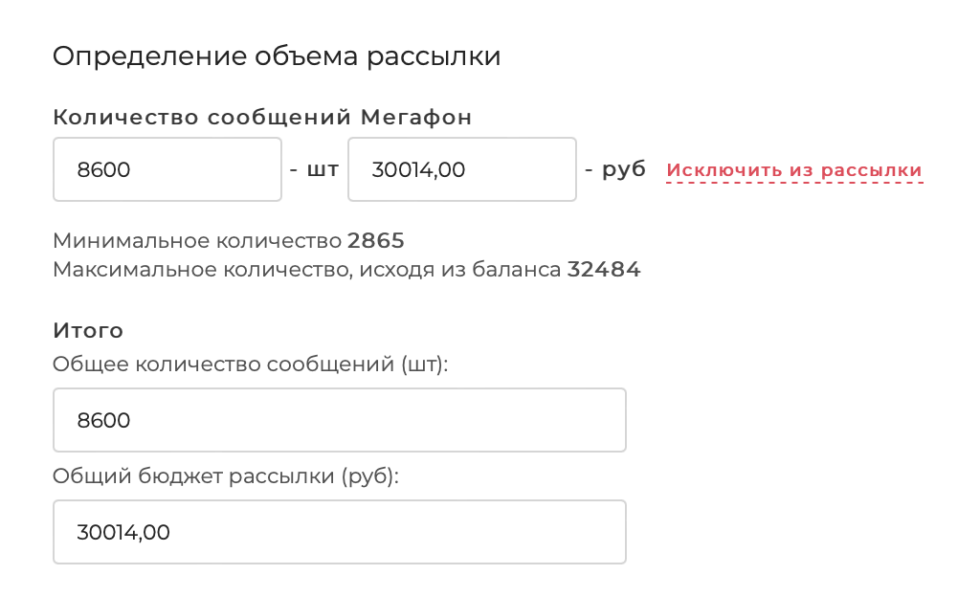980x597 pixels.
Task: Exclude Мегафон from the mailing via red link
Action: 792,169
